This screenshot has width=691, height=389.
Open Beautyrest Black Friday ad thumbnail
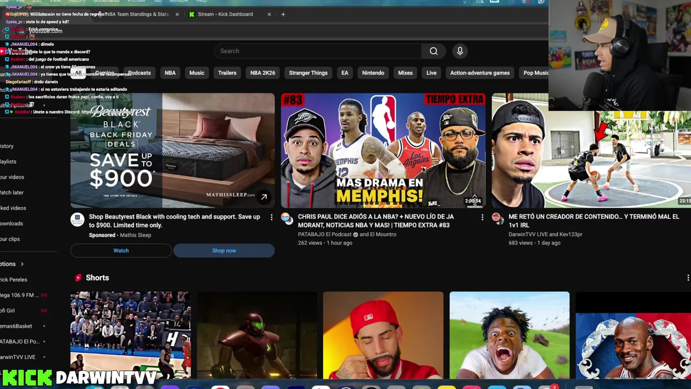pos(173,151)
